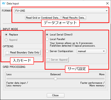This screenshot has height=100, width=111.
Task: Click Read Results Data button
Action: tap(74, 18)
